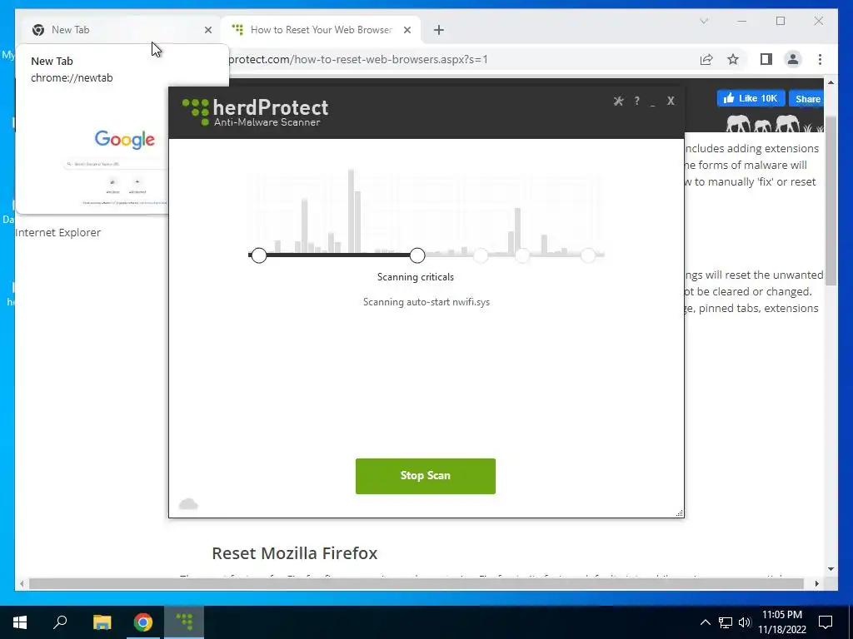
Task: Open the taskbar clock and date
Action: pos(781,622)
